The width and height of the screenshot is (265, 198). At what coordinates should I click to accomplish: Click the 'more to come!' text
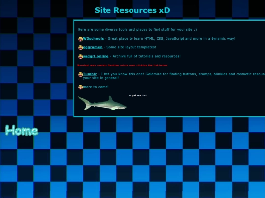96,87
